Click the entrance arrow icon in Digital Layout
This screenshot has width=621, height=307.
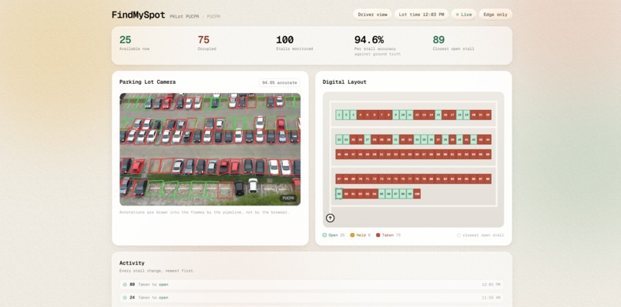pyautogui.click(x=331, y=218)
